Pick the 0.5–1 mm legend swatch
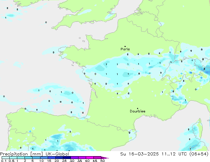 tap(13, 158)
